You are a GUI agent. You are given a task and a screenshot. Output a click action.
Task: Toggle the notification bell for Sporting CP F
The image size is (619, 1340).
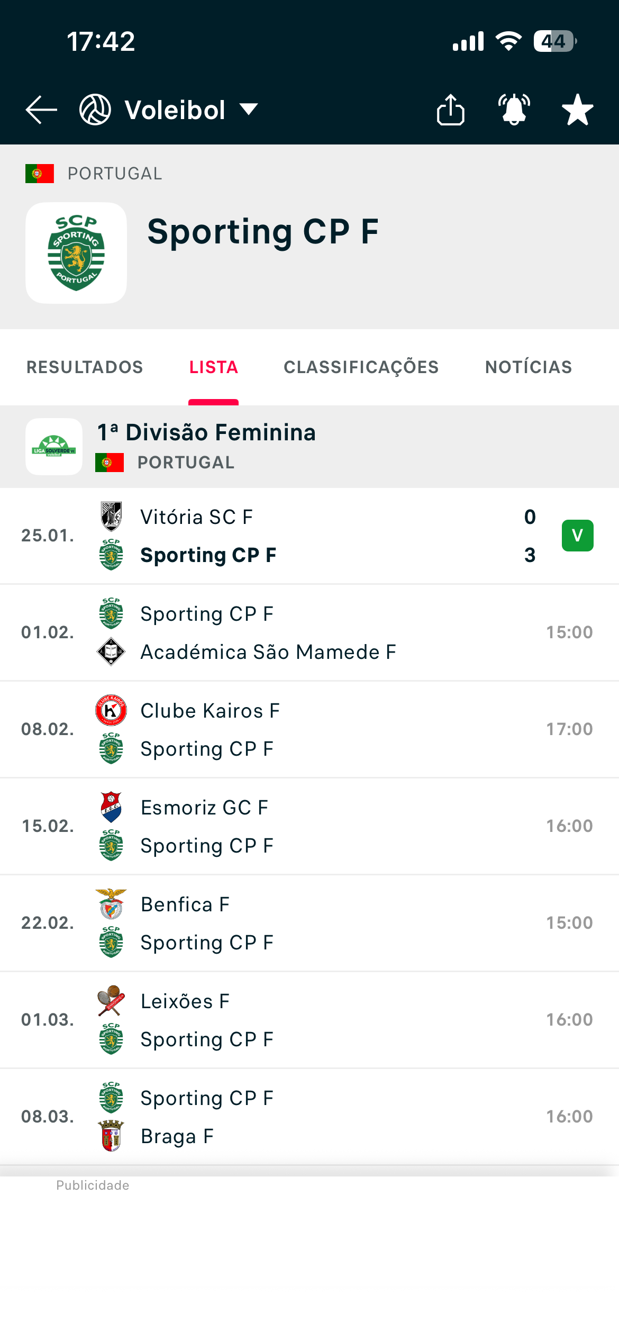tap(514, 110)
